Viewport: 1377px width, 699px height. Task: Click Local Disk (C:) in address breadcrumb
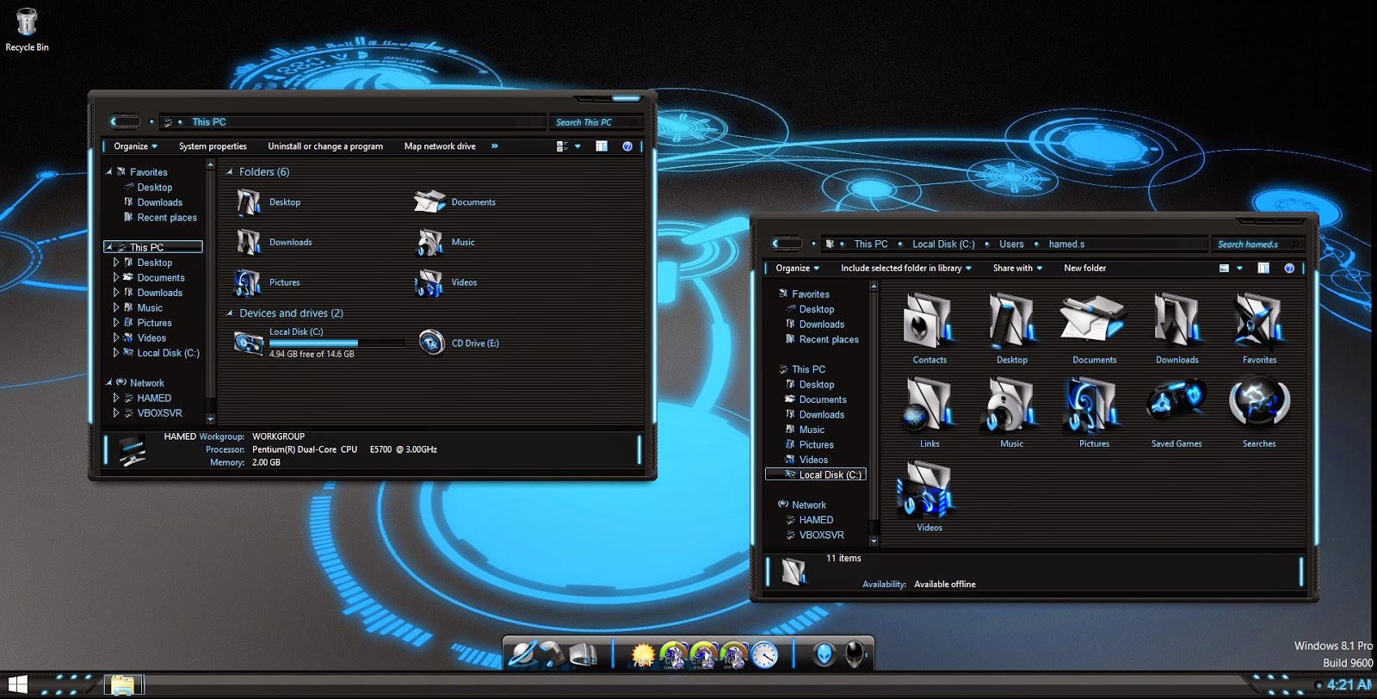[x=943, y=244]
